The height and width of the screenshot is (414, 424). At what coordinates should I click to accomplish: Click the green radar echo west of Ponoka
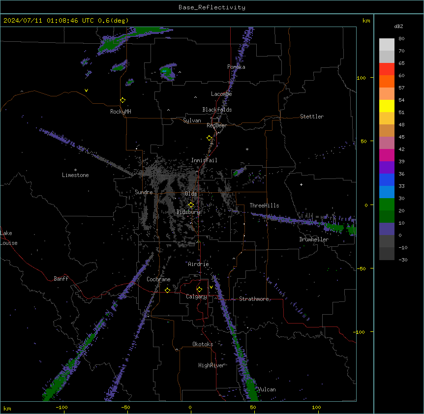coord(168,72)
